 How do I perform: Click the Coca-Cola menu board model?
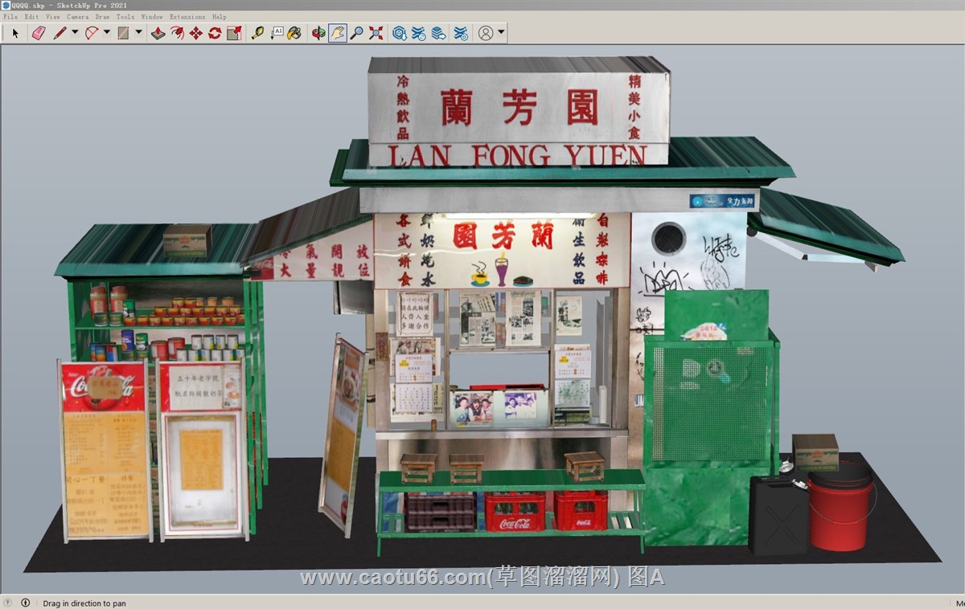coord(106,450)
